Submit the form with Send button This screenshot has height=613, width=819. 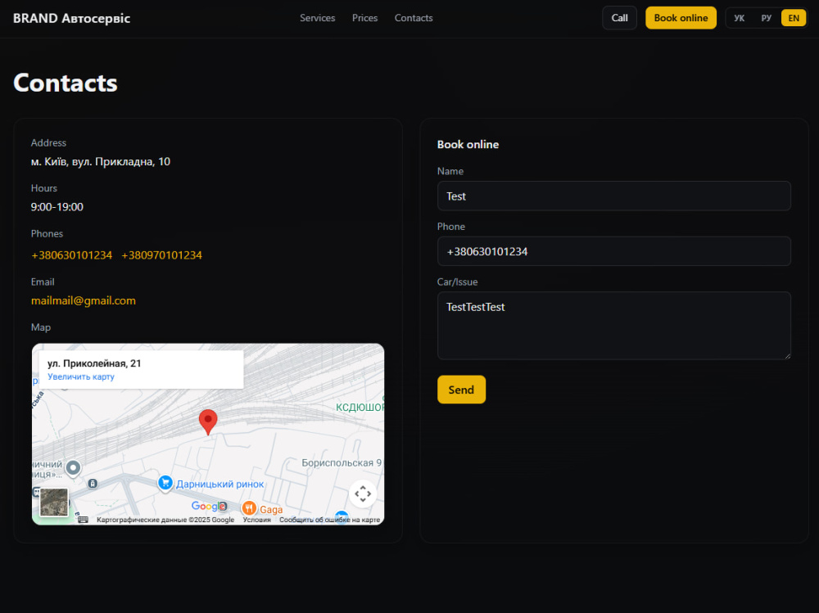point(461,390)
